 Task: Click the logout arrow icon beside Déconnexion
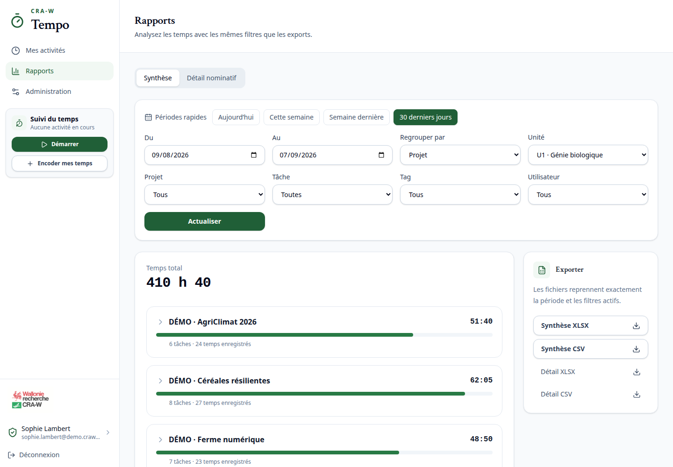[x=12, y=455]
